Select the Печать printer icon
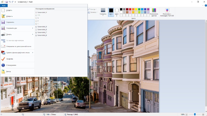The image size is (207, 116). click(x=3, y=35)
